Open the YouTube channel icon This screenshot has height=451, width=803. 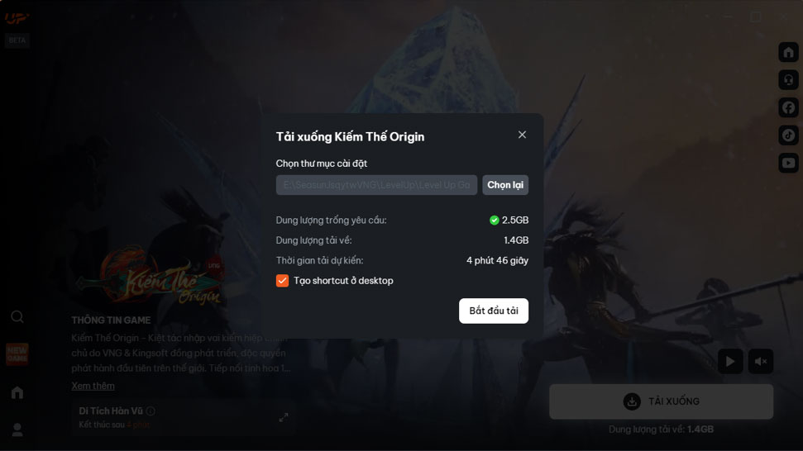(788, 163)
